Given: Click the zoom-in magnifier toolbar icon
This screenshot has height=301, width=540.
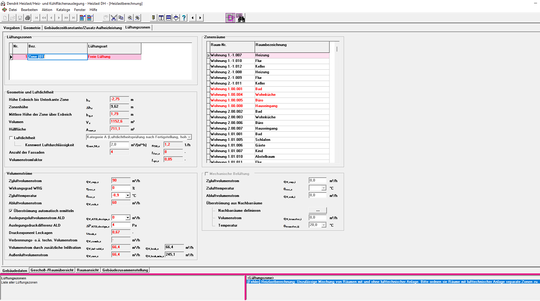Looking at the screenshot, I should [130, 18].
